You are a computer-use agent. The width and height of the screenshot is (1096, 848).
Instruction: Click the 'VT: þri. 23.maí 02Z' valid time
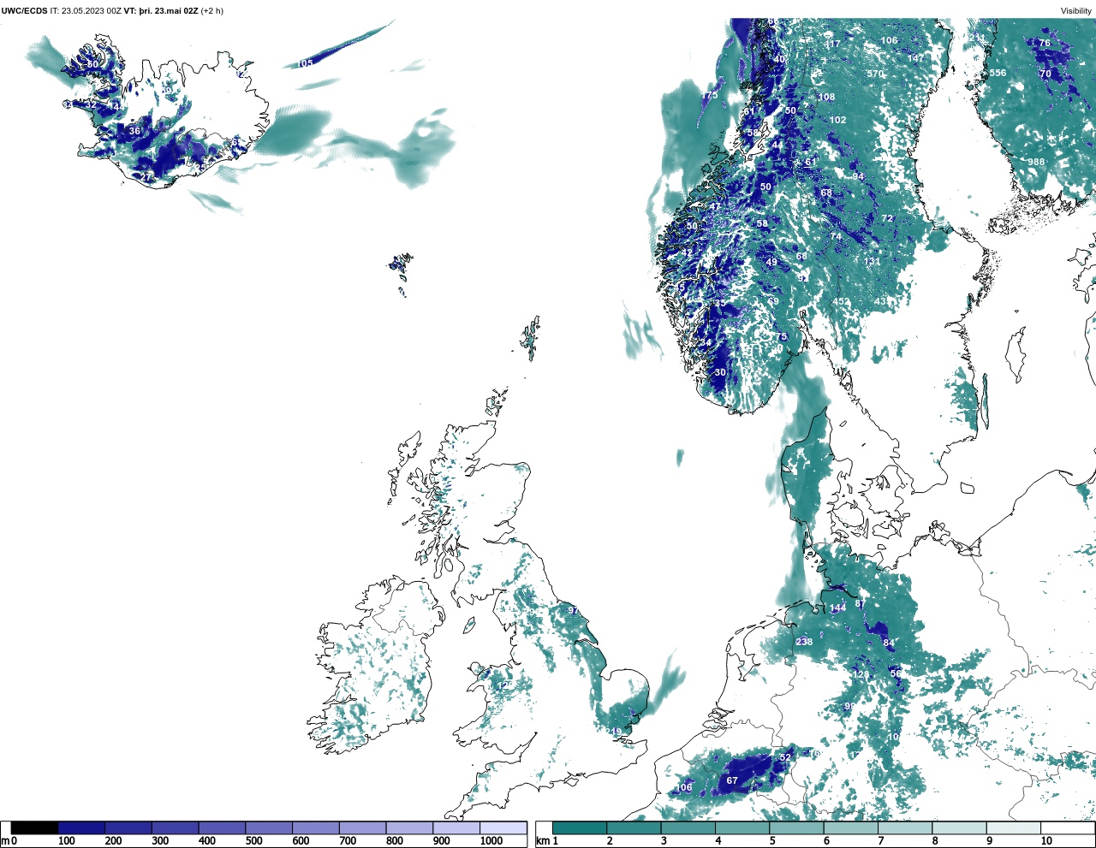point(161,11)
